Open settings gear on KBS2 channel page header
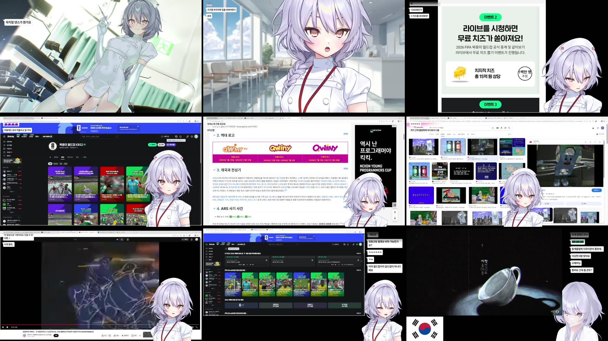The height and width of the screenshot is (341, 608). tap(192, 136)
